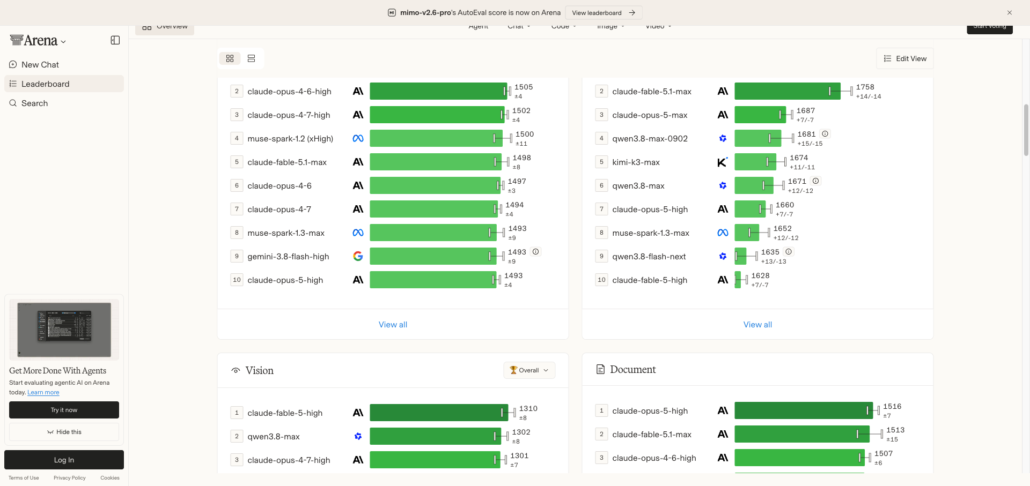Image resolution: width=1030 pixels, height=486 pixels.
Task: Open the Arena logo dropdown chevron
Action: 63,42
